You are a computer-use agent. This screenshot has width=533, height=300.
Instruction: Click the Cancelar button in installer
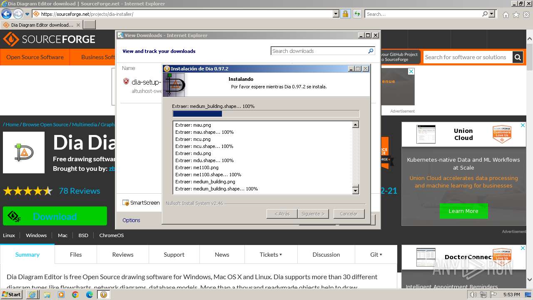(x=349, y=214)
